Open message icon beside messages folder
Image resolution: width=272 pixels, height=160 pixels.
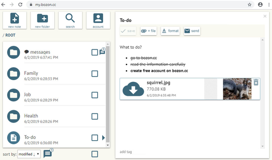click(102, 52)
